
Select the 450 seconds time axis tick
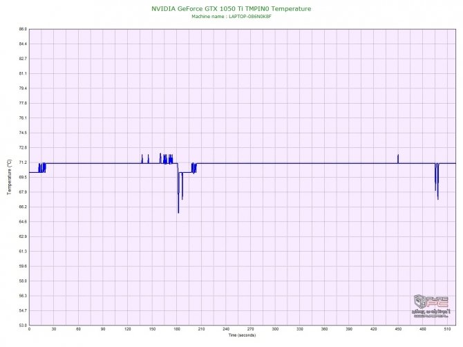(398, 329)
